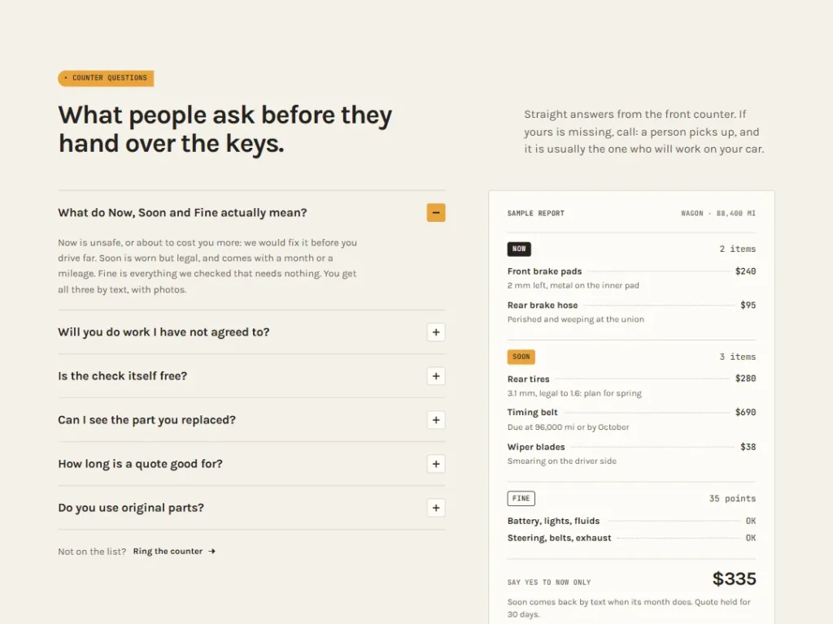This screenshot has width=833, height=624.
Task: Select the 'Wiper blades' line item
Action: click(631, 453)
